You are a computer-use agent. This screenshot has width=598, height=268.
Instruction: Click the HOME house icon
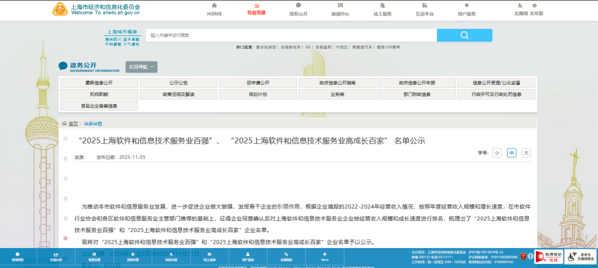(214, 6)
